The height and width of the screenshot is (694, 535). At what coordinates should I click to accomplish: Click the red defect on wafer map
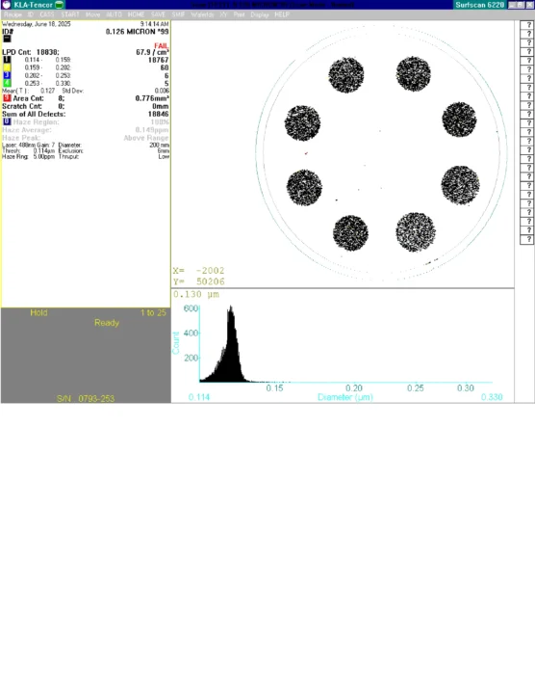[x=306, y=153]
